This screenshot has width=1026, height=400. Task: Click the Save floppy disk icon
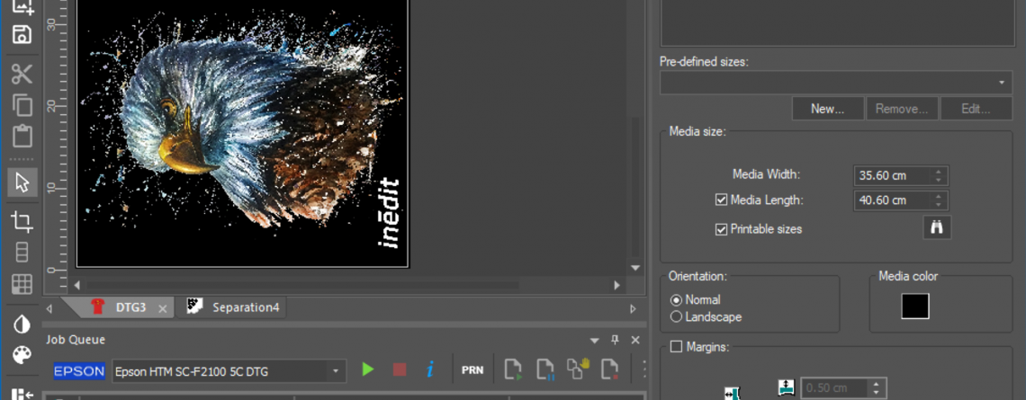point(22,35)
